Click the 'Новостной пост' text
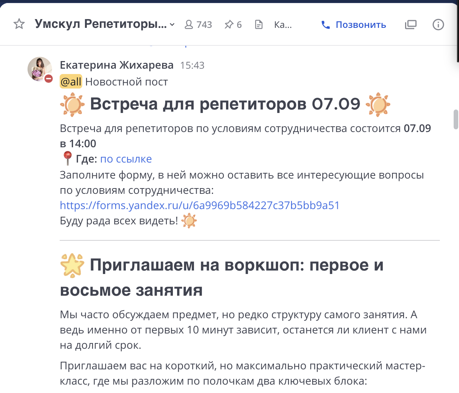The height and width of the screenshot is (393, 459). [x=127, y=82]
